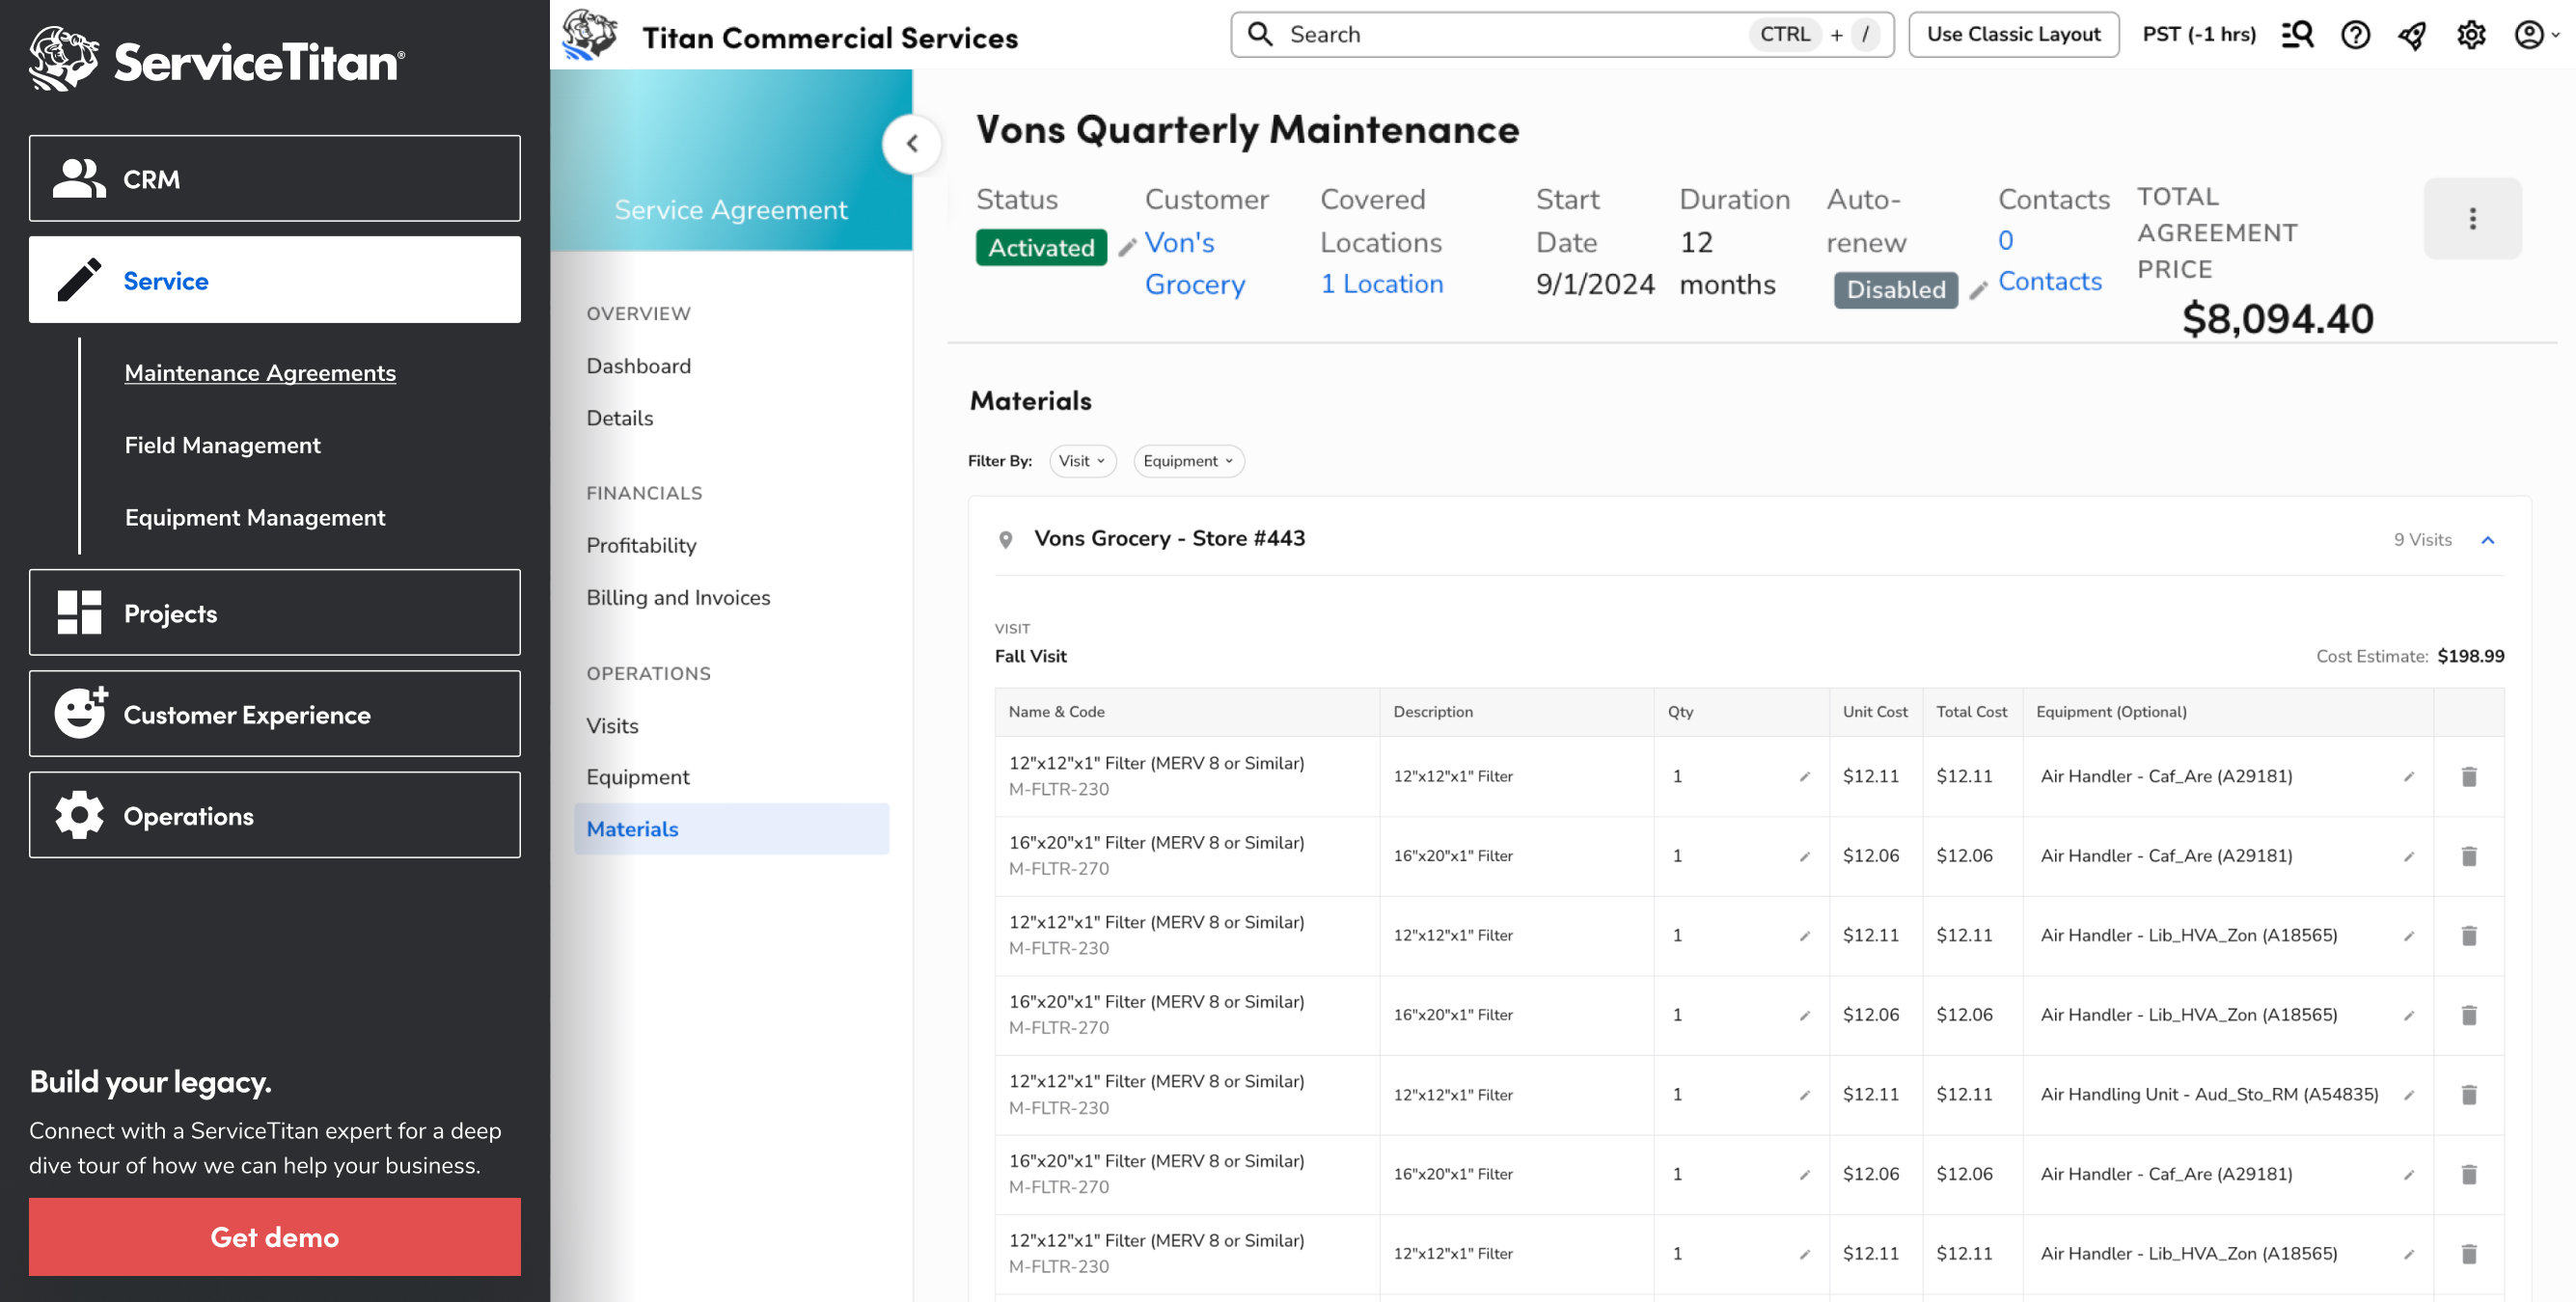Go to Billing and Invoices
The width and height of the screenshot is (2576, 1302).
[x=678, y=597]
